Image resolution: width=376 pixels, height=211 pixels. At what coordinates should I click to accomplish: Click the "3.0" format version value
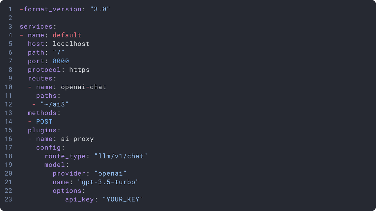pos(100,9)
